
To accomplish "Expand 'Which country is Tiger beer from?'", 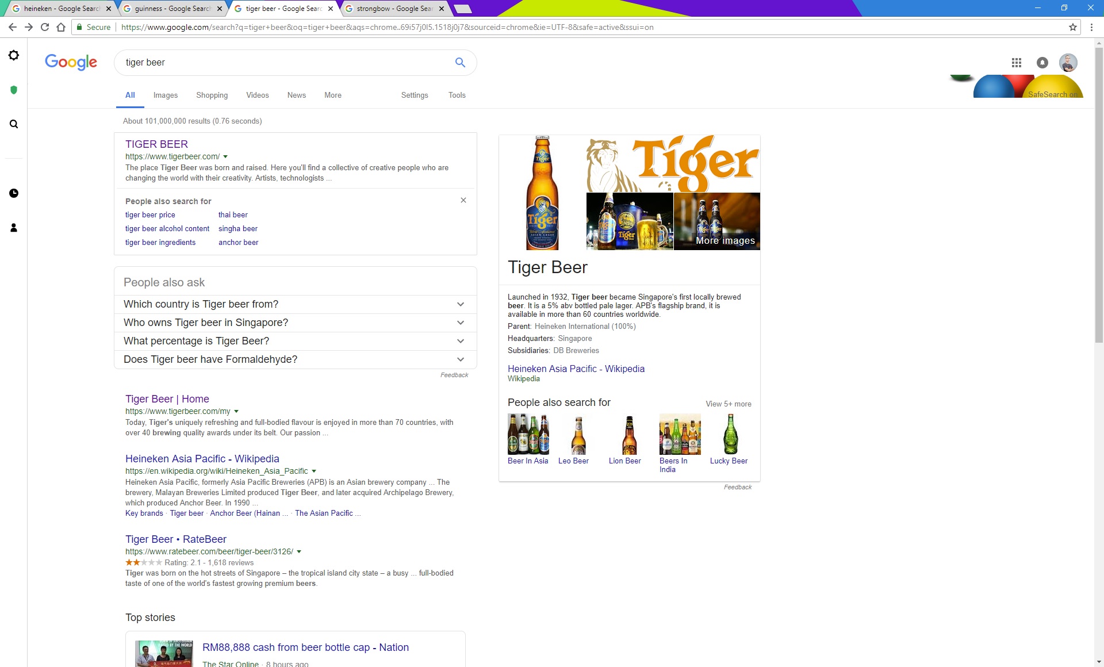I will (x=295, y=304).
